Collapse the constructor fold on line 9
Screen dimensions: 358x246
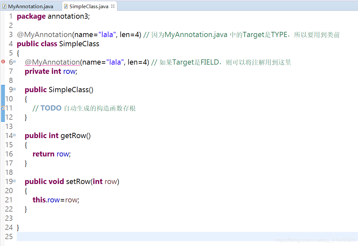pyautogui.click(x=14, y=89)
